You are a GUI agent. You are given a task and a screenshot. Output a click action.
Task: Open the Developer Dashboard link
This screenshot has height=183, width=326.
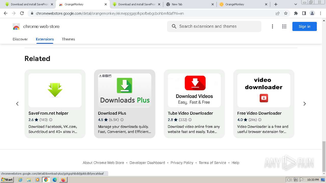point(147,163)
